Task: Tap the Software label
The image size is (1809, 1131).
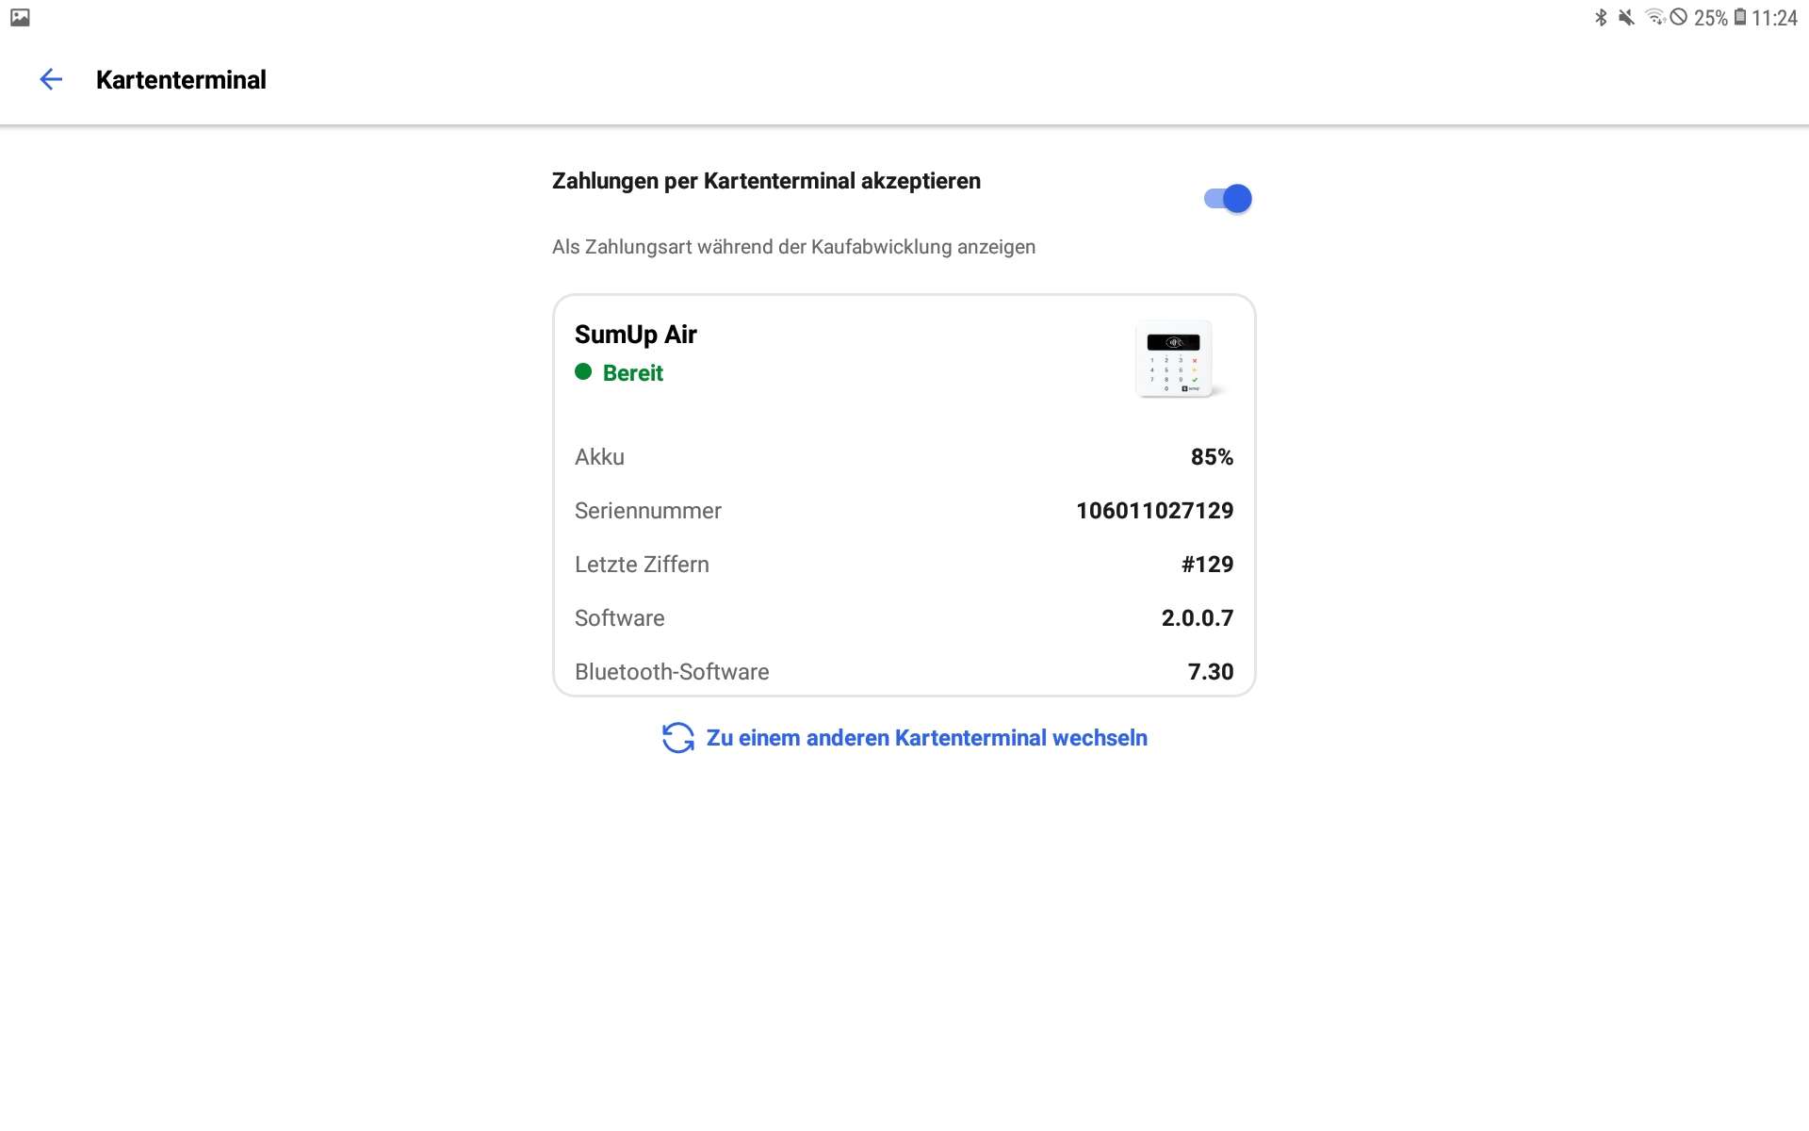Action: [x=620, y=618]
